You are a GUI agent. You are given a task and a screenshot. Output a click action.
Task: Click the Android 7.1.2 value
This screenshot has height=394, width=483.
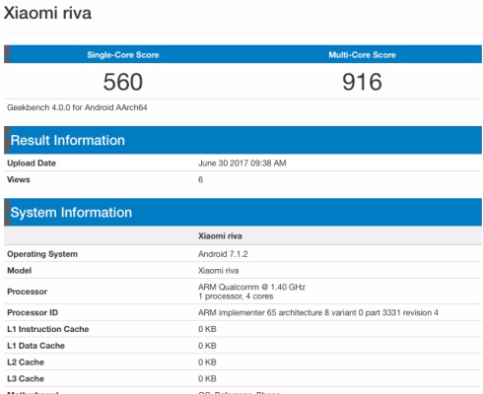pyautogui.click(x=223, y=254)
